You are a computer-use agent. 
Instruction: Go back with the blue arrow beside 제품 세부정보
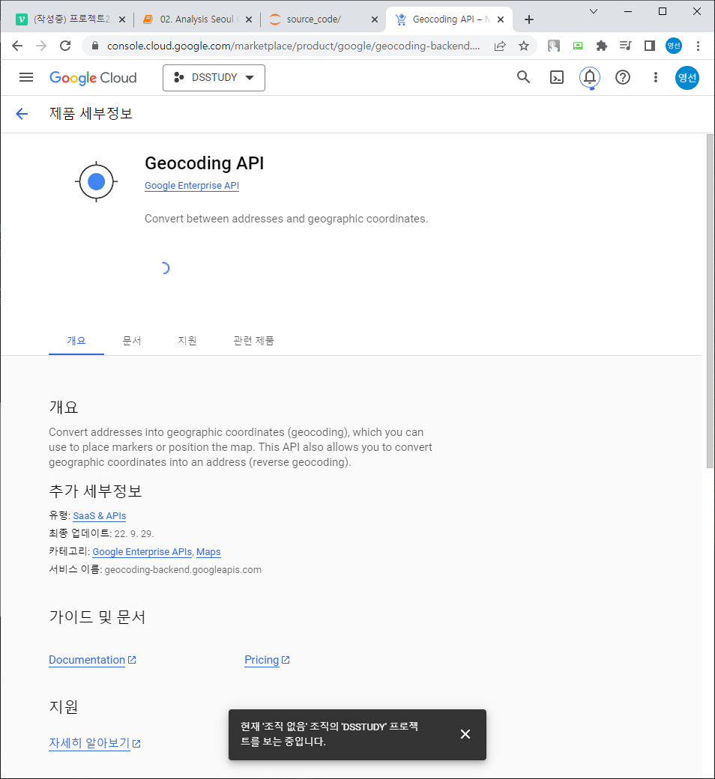point(22,114)
